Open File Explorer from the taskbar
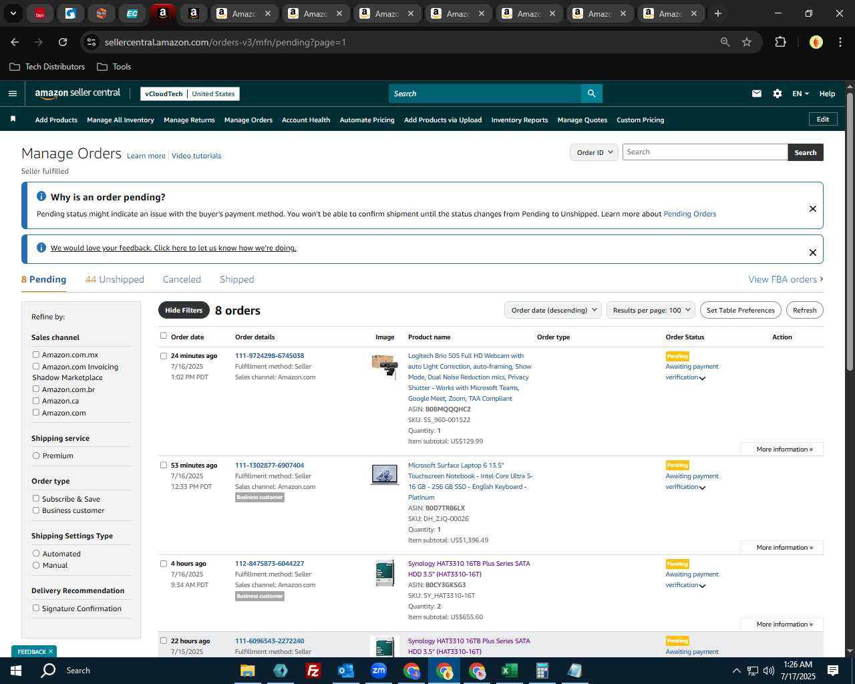This screenshot has width=855, height=684. (x=247, y=671)
